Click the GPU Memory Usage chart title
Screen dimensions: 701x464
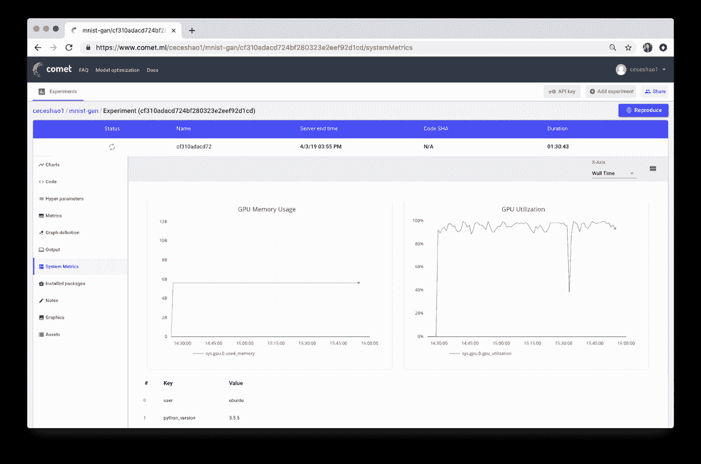coord(267,209)
